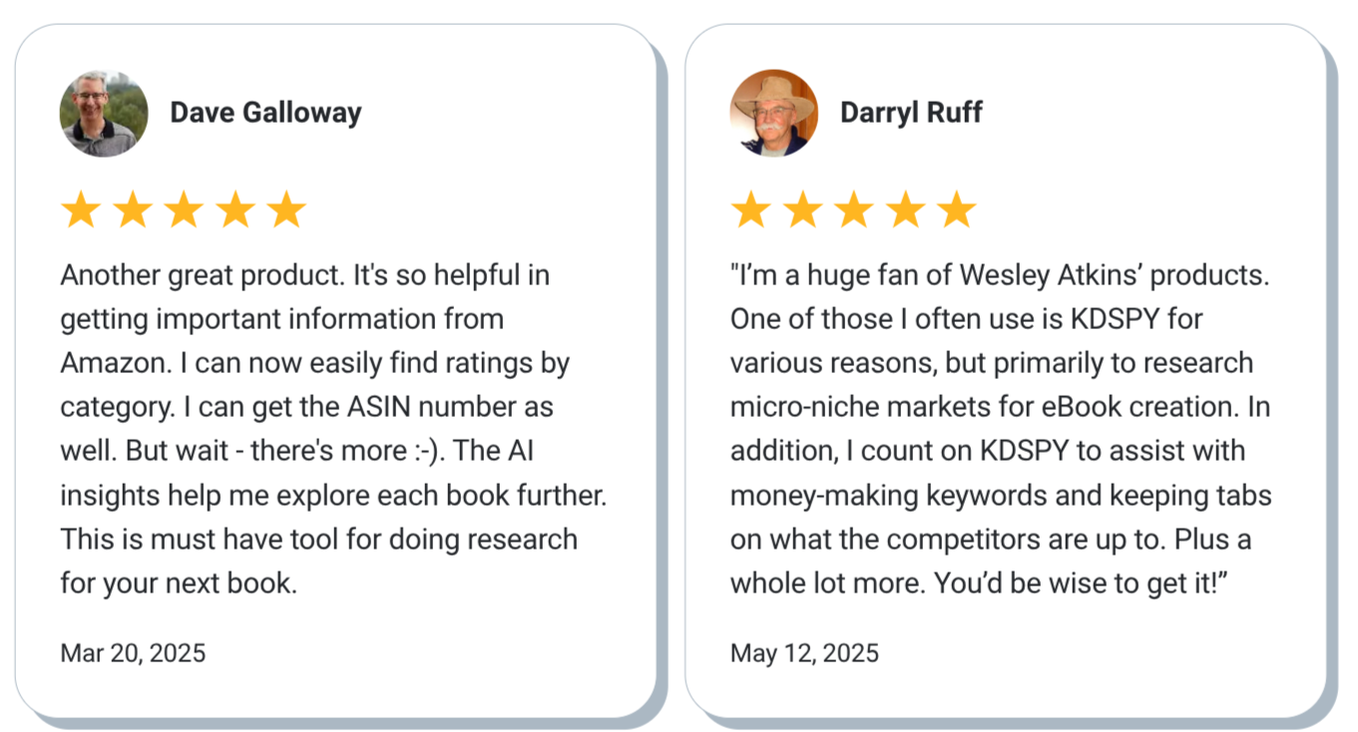Click Darryl Ruff's review text about KDSPY
This screenshot has width=1358, height=732.
1001,429
